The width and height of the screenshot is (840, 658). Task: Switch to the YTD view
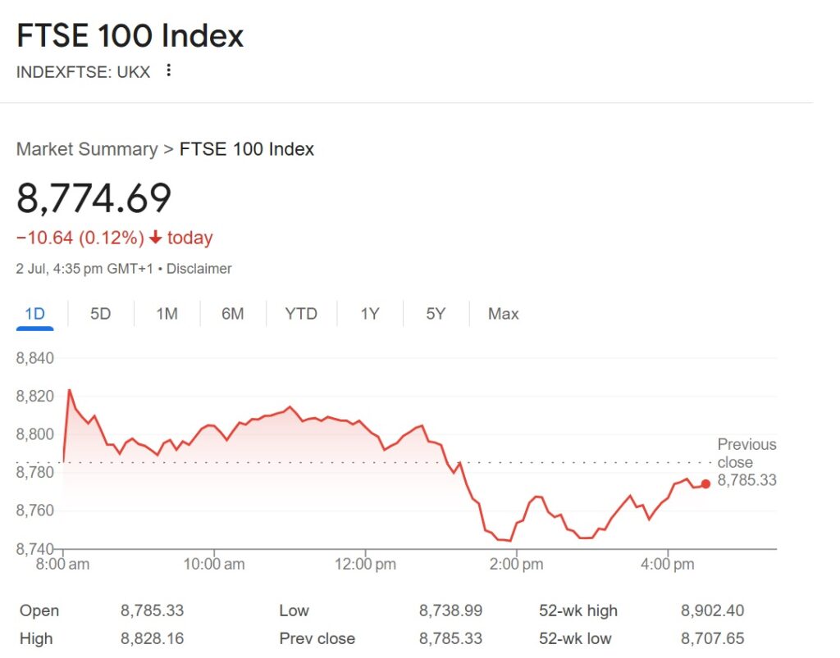tap(301, 314)
